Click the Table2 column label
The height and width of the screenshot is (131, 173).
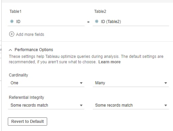[x=100, y=12]
